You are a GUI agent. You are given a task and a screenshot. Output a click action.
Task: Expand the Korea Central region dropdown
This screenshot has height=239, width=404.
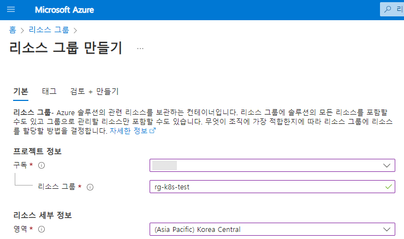click(272, 229)
